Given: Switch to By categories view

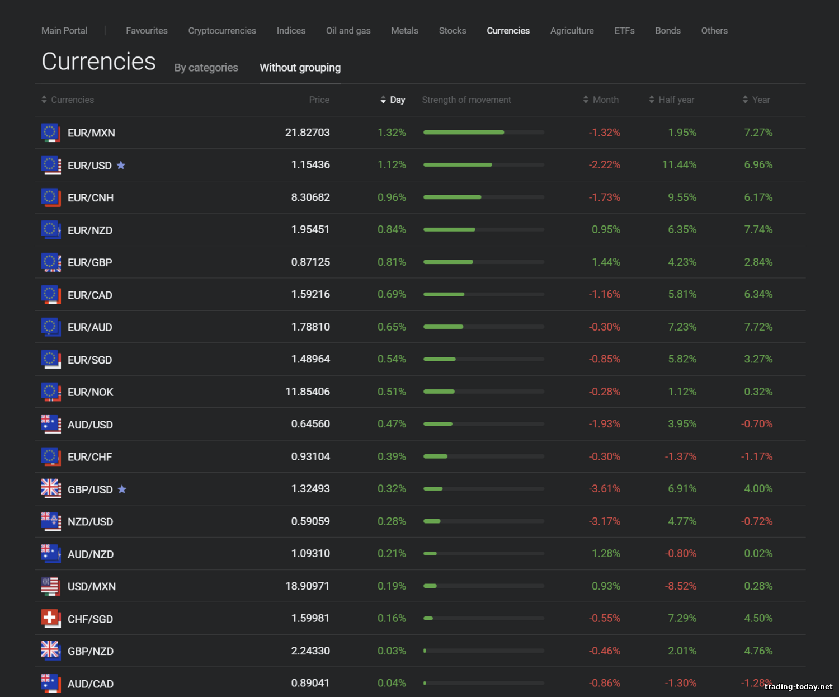Looking at the screenshot, I should 206,68.
